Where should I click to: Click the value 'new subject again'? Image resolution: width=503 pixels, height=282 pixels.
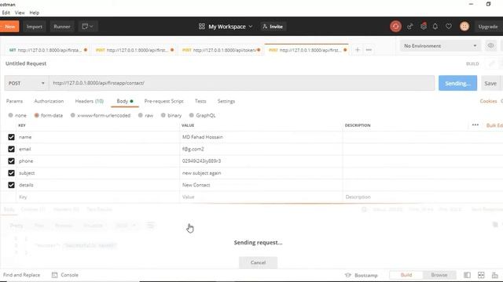[201, 173]
